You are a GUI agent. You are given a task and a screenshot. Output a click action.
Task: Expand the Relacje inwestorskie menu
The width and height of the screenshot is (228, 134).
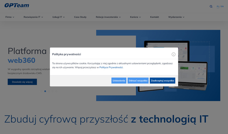tap(108, 17)
